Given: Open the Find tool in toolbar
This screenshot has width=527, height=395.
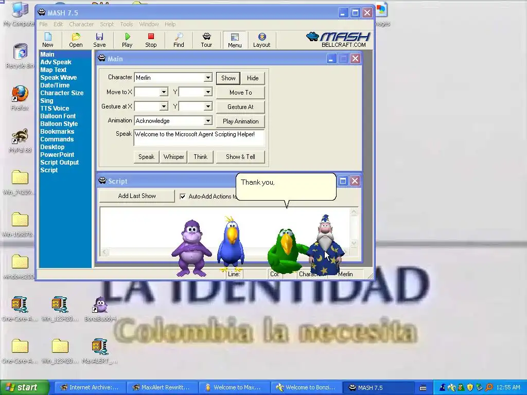Looking at the screenshot, I should pyautogui.click(x=179, y=40).
